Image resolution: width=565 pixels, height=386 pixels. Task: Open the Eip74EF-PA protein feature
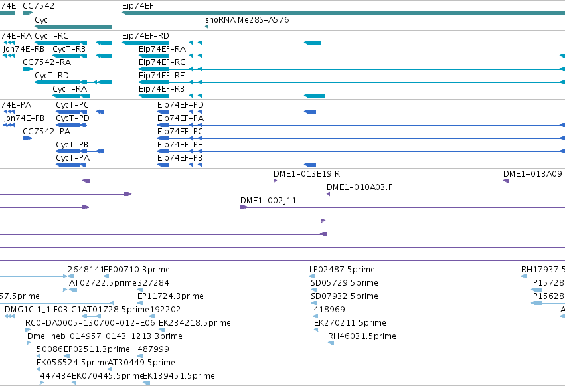tap(361, 125)
